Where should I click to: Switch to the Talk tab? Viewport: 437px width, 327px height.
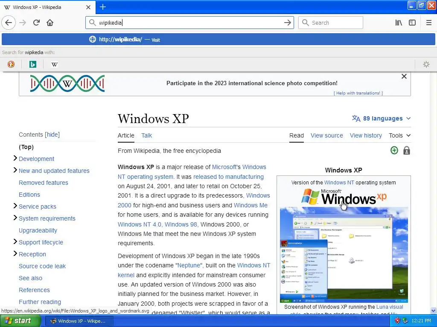[147, 135]
